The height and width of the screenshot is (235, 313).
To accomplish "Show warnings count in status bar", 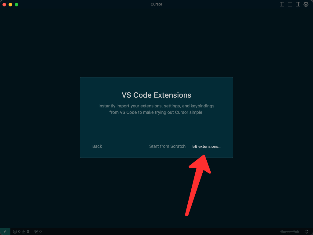I will (x=25, y=232).
